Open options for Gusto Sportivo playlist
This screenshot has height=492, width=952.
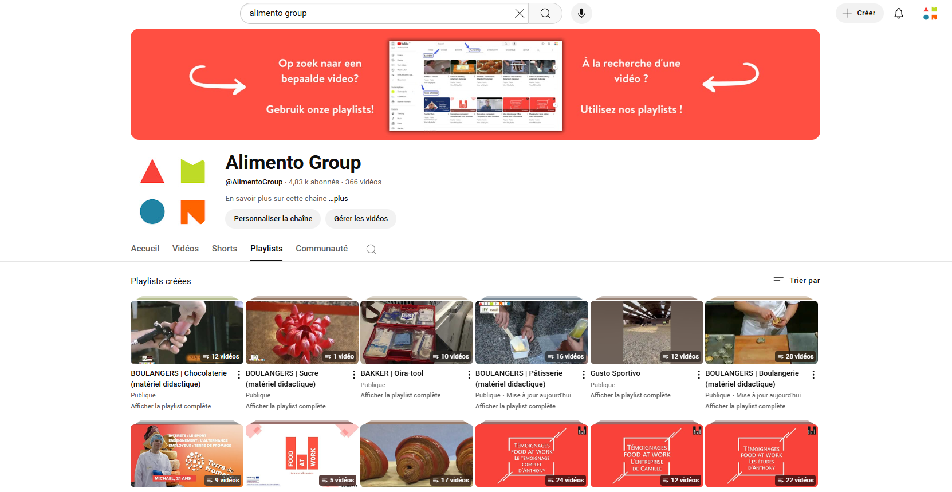click(x=698, y=375)
